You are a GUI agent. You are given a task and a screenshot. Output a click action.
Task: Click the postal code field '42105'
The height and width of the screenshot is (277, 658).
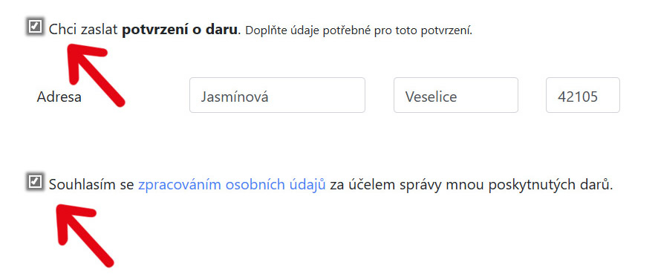pyautogui.click(x=582, y=95)
